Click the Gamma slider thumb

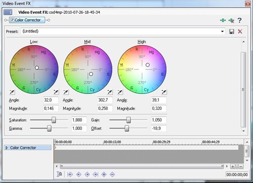49,128
